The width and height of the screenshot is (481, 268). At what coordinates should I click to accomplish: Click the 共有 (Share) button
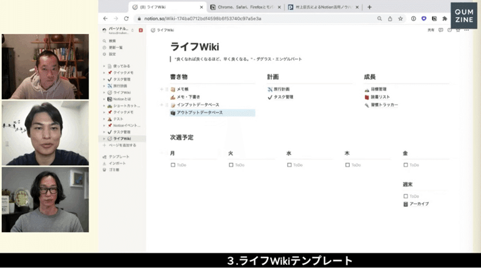(x=431, y=30)
